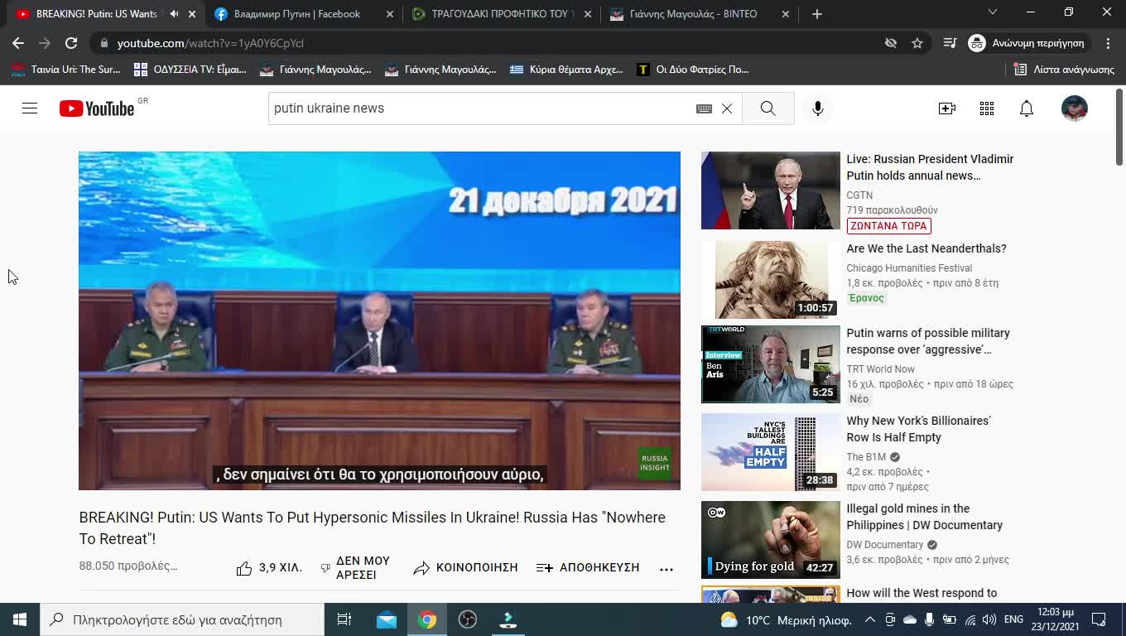Screen dimensions: 1126x636
Task: Open the volume control in system tray
Action: pos(989,619)
